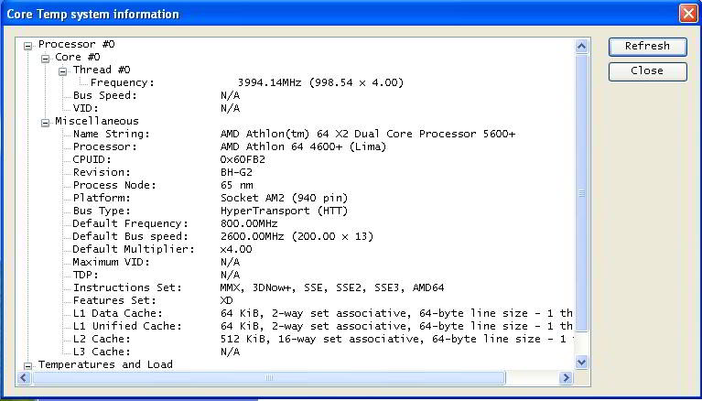Image resolution: width=702 pixels, height=401 pixels.
Task: Select the Platform row
Action: (211, 198)
